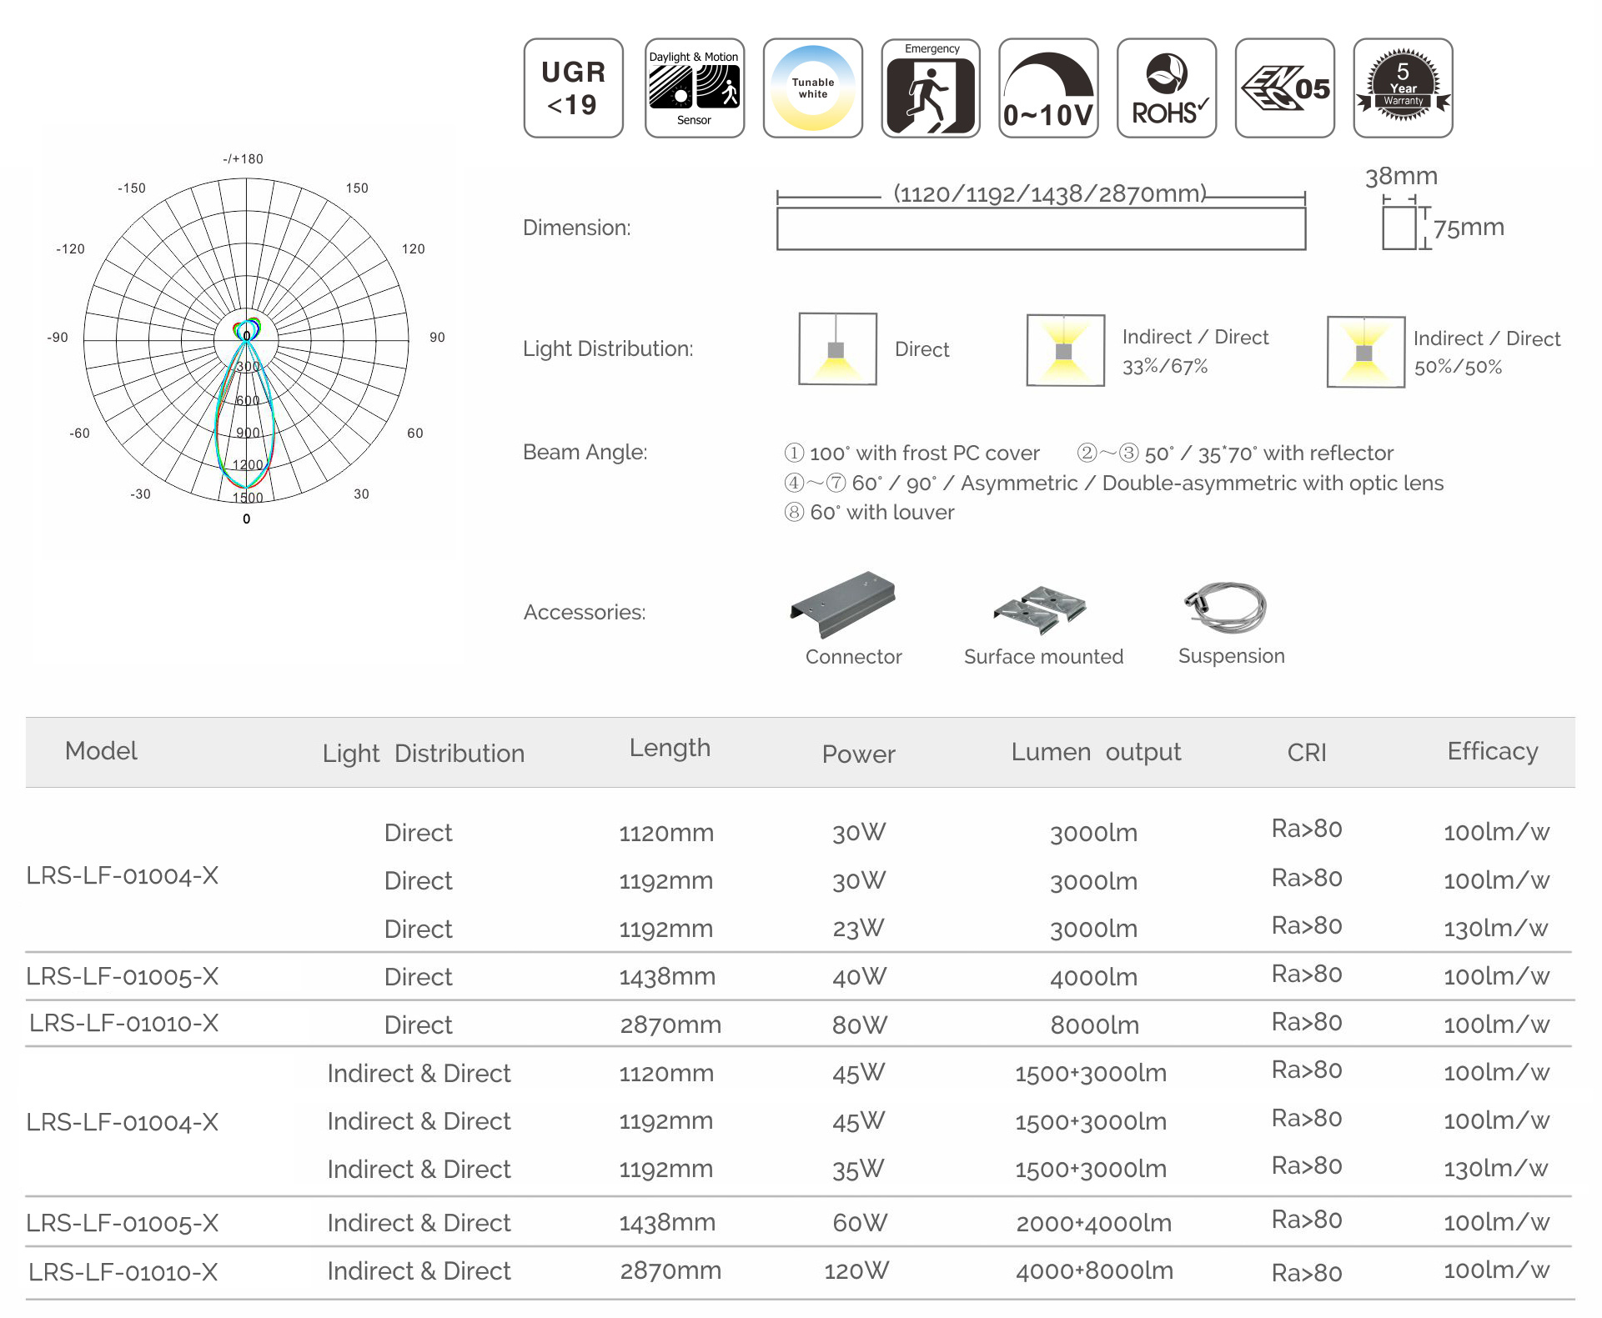Click the Connector accessory image
The width and height of the screenshot is (1602, 1318).
coord(843,604)
